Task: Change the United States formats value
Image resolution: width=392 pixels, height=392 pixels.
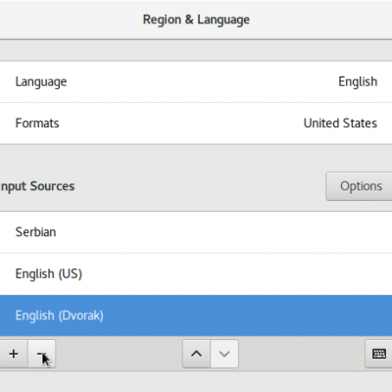Action: pyautogui.click(x=340, y=123)
